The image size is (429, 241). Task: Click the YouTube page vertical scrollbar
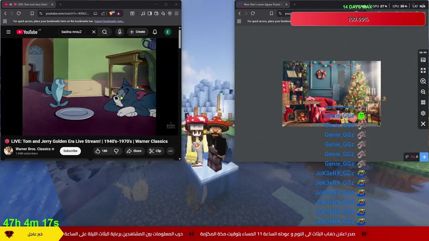pyautogui.click(x=180, y=38)
